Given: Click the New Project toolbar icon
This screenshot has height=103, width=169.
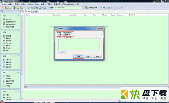Looking at the screenshot, I should pyautogui.click(x=3, y=8).
